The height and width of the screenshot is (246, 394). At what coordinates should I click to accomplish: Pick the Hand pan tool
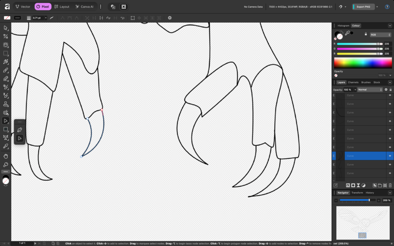tap(6, 156)
